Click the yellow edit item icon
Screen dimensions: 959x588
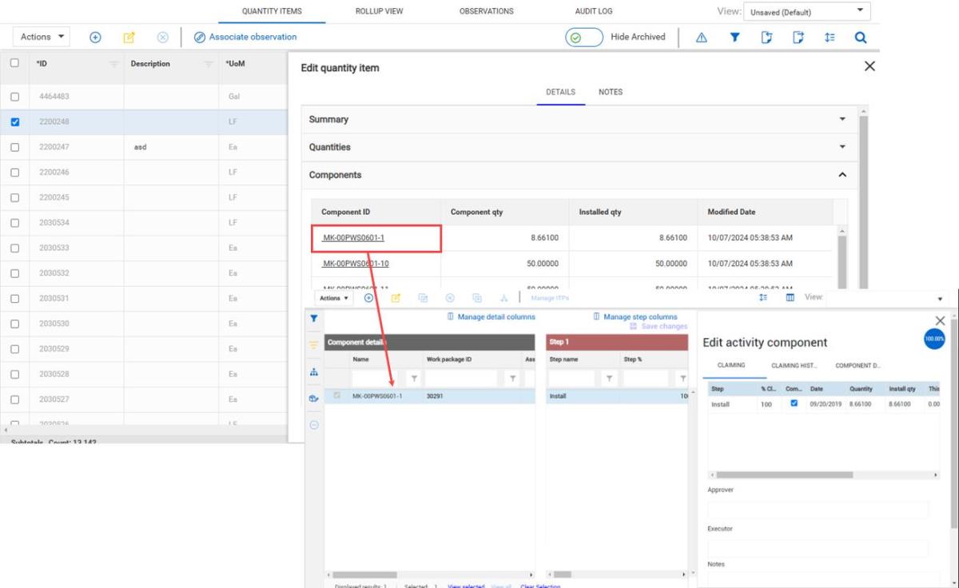pos(129,38)
